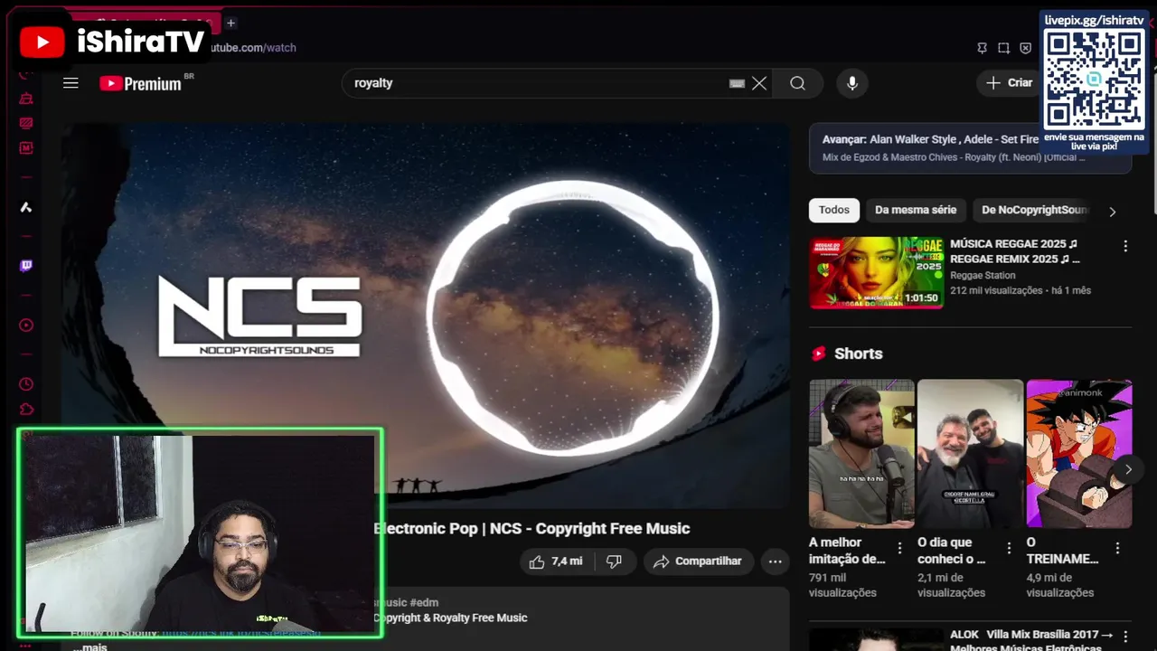Click 'A melhor imitação de...' Short title
Screen dimensions: 1157x651
click(x=847, y=551)
